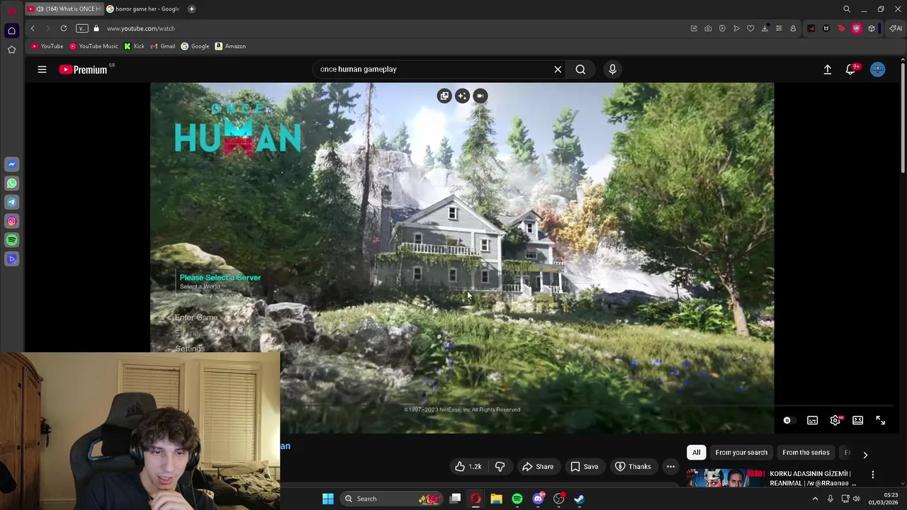Open the YouTube account avatar
This screenshot has width=907, height=510.
pos(878,69)
